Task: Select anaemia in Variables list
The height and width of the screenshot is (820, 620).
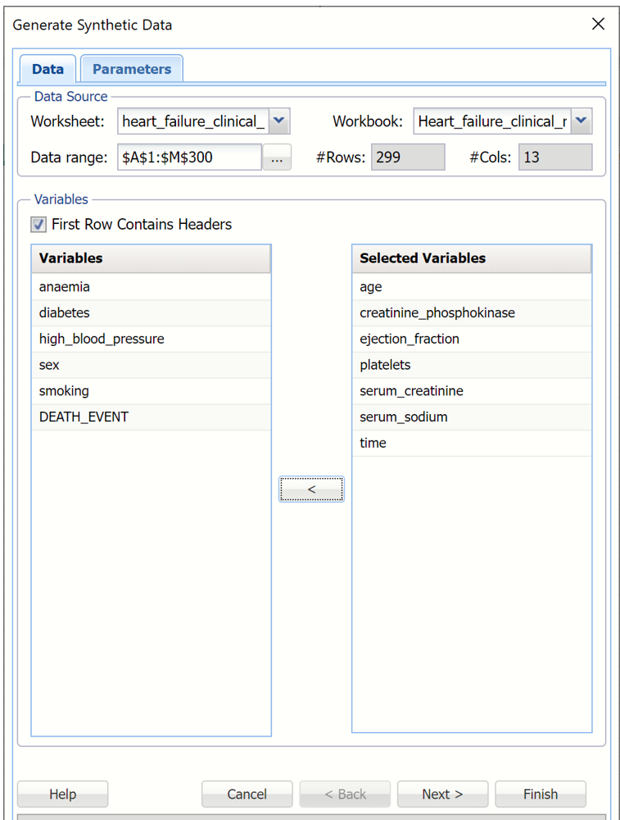Action: 65,287
